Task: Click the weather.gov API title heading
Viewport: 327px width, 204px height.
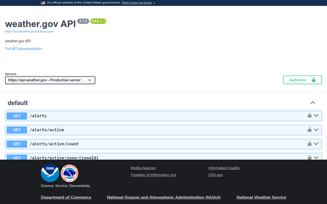Action: [40, 24]
